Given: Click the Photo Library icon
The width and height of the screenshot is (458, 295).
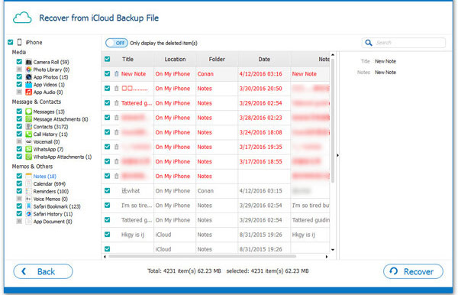Looking at the screenshot, I should coord(28,70).
